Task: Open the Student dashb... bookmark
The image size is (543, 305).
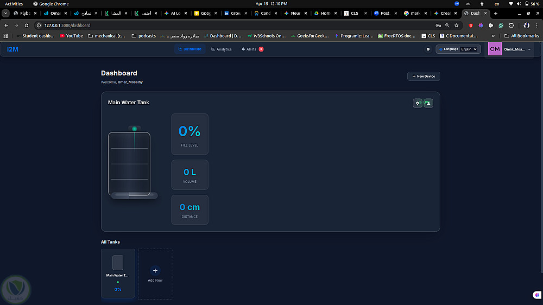Action: point(35,36)
